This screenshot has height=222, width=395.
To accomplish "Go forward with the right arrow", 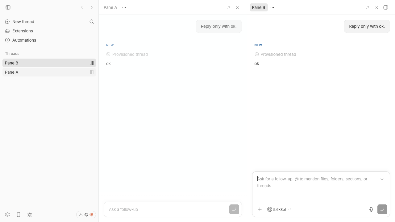I will (92, 7).
